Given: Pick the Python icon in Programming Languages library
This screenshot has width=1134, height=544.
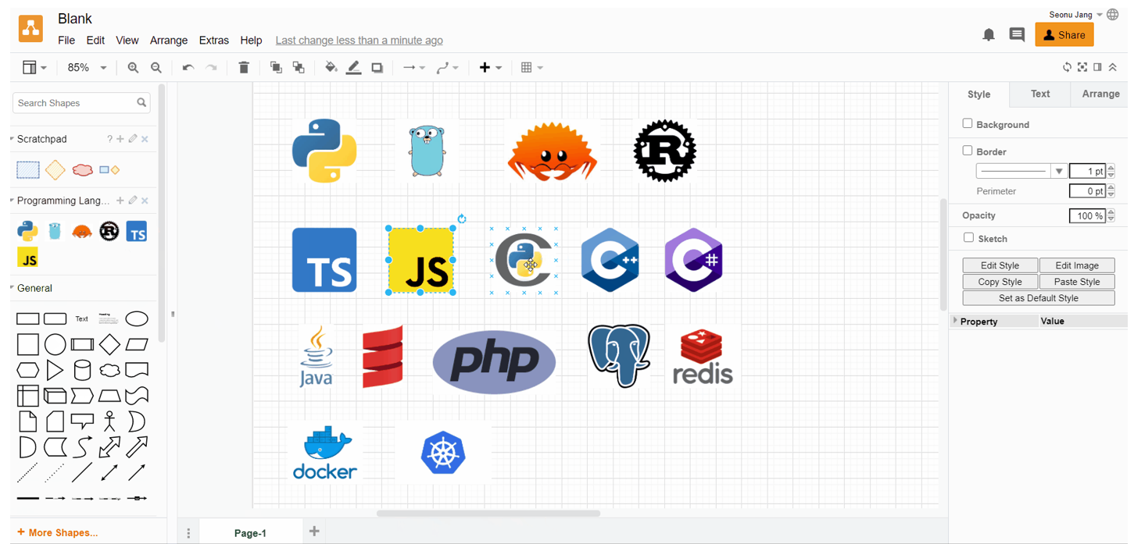Looking at the screenshot, I should click(x=27, y=231).
